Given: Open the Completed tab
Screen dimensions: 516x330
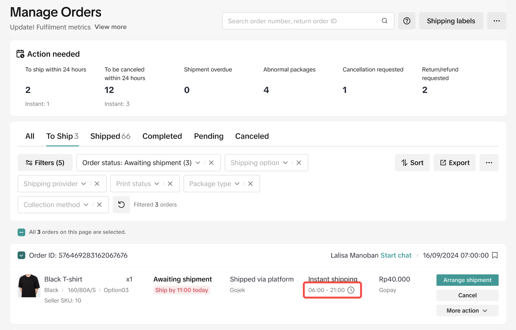Looking at the screenshot, I should pyautogui.click(x=162, y=136).
